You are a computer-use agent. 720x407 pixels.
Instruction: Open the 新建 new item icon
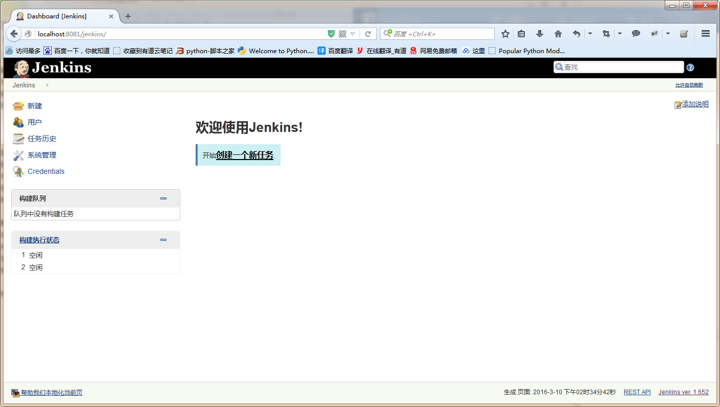pyautogui.click(x=18, y=106)
